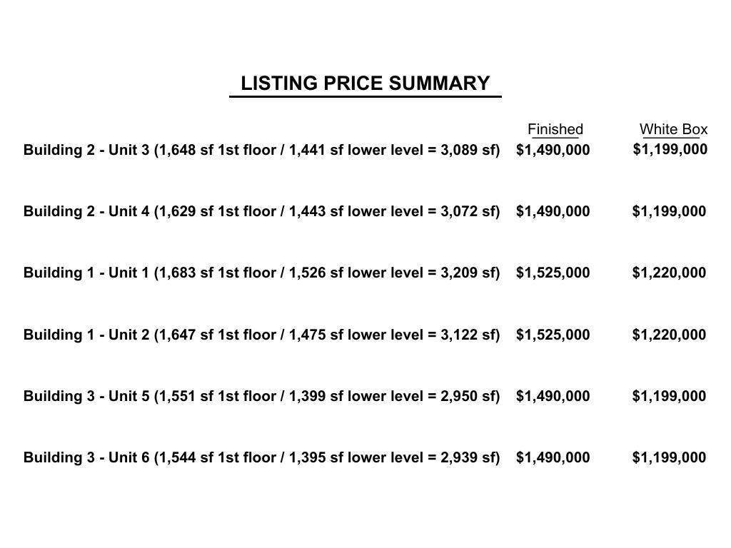Screen dimensions: 731x548
Task: Select the Finished price for Unit 4
Action: 553,211
